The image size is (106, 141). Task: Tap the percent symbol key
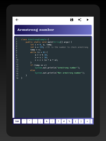tap(69, 121)
